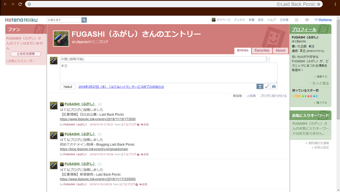Click the FUGASHI username heading of 日比谷公園 entry
The height and width of the screenshot is (192, 340).
(80, 104)
